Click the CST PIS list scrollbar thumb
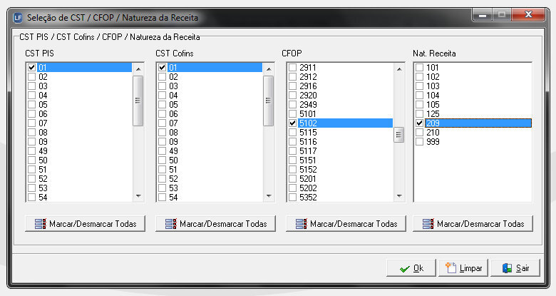556x296 pixels. point(138,101)
